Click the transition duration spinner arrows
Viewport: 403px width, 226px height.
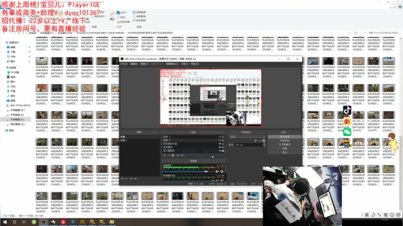pyautogui.click(x=264, y=145)
